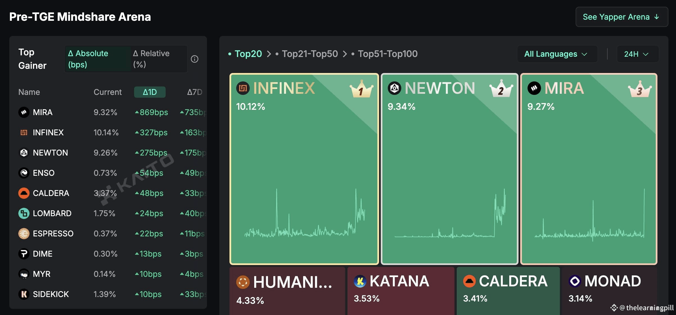Click the silver number 2 crown badge
This screenshot has height=315, width=676.
(501, 89)
